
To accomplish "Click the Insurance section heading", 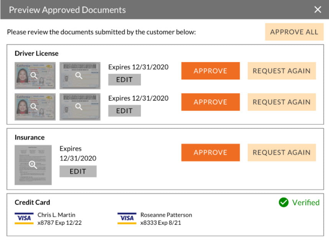I will [x=30, y=137].
